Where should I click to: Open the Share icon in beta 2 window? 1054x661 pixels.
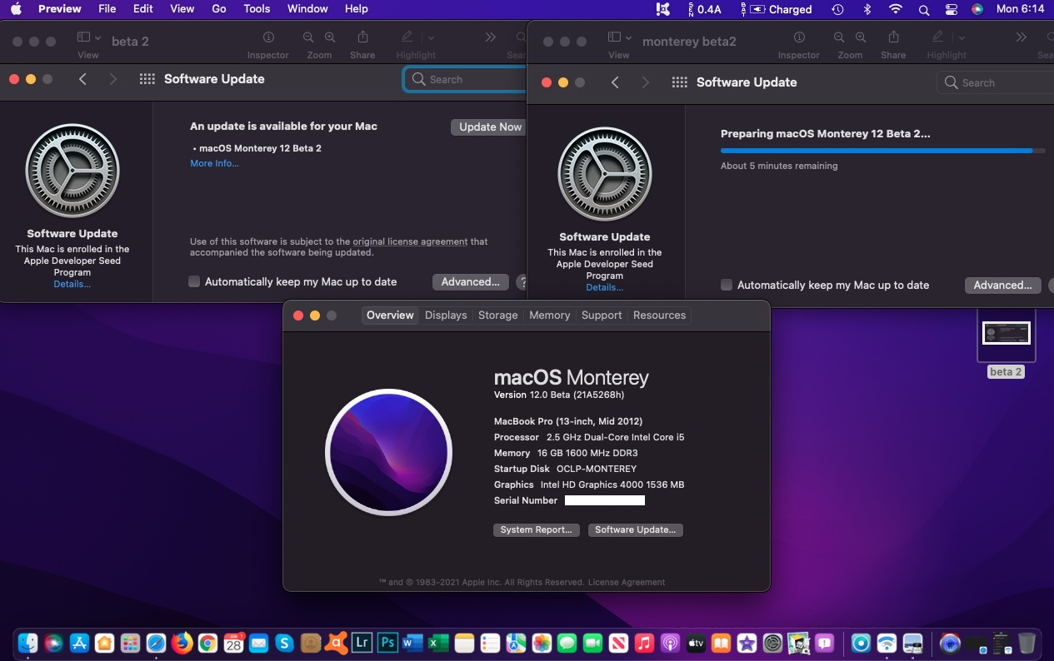(362, 37)
